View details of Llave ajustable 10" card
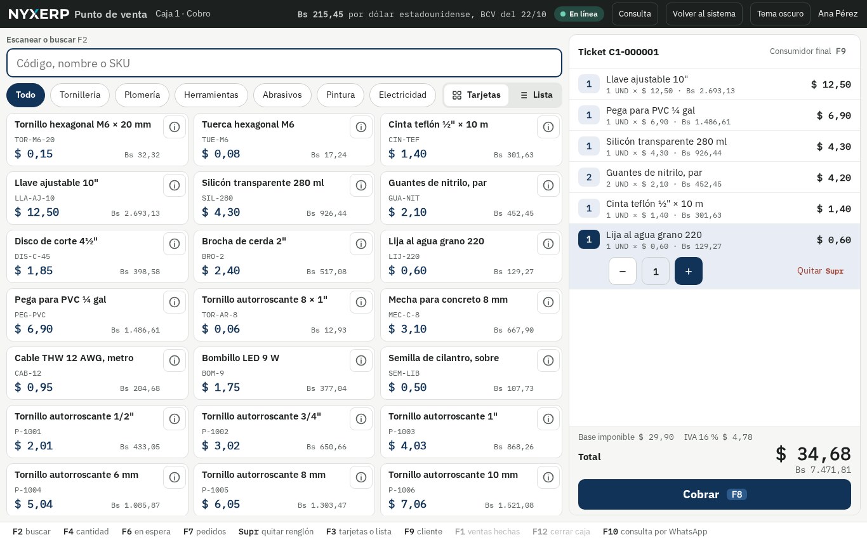The height and width of the screenshot is (542, 867). pyautogui.click(x=175, y=185)
